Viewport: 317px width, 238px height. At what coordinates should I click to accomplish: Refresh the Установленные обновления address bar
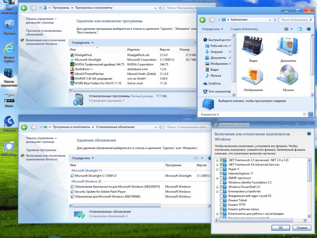161,127
